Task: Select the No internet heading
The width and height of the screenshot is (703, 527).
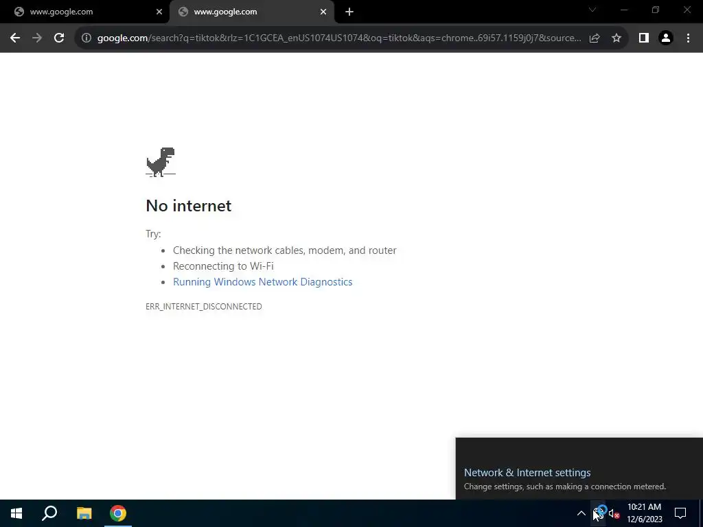Action: pos(189,206)
